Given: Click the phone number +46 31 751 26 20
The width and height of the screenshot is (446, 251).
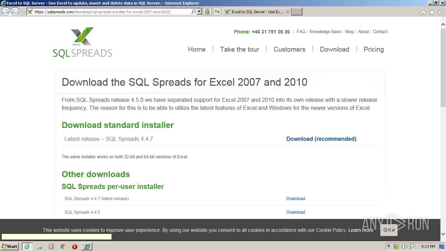Looking at the screenshot, I should click(x=271, y=32).
